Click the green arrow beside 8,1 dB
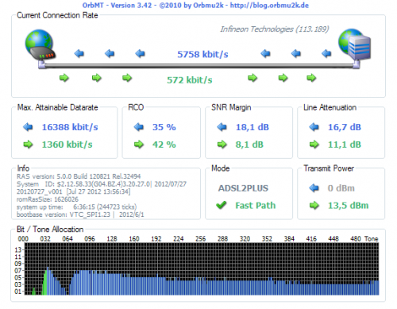The image size is (397, 309). pos(222,145)
